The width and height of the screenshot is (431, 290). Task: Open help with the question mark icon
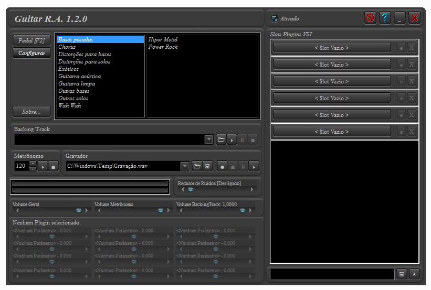click(385, 18)
